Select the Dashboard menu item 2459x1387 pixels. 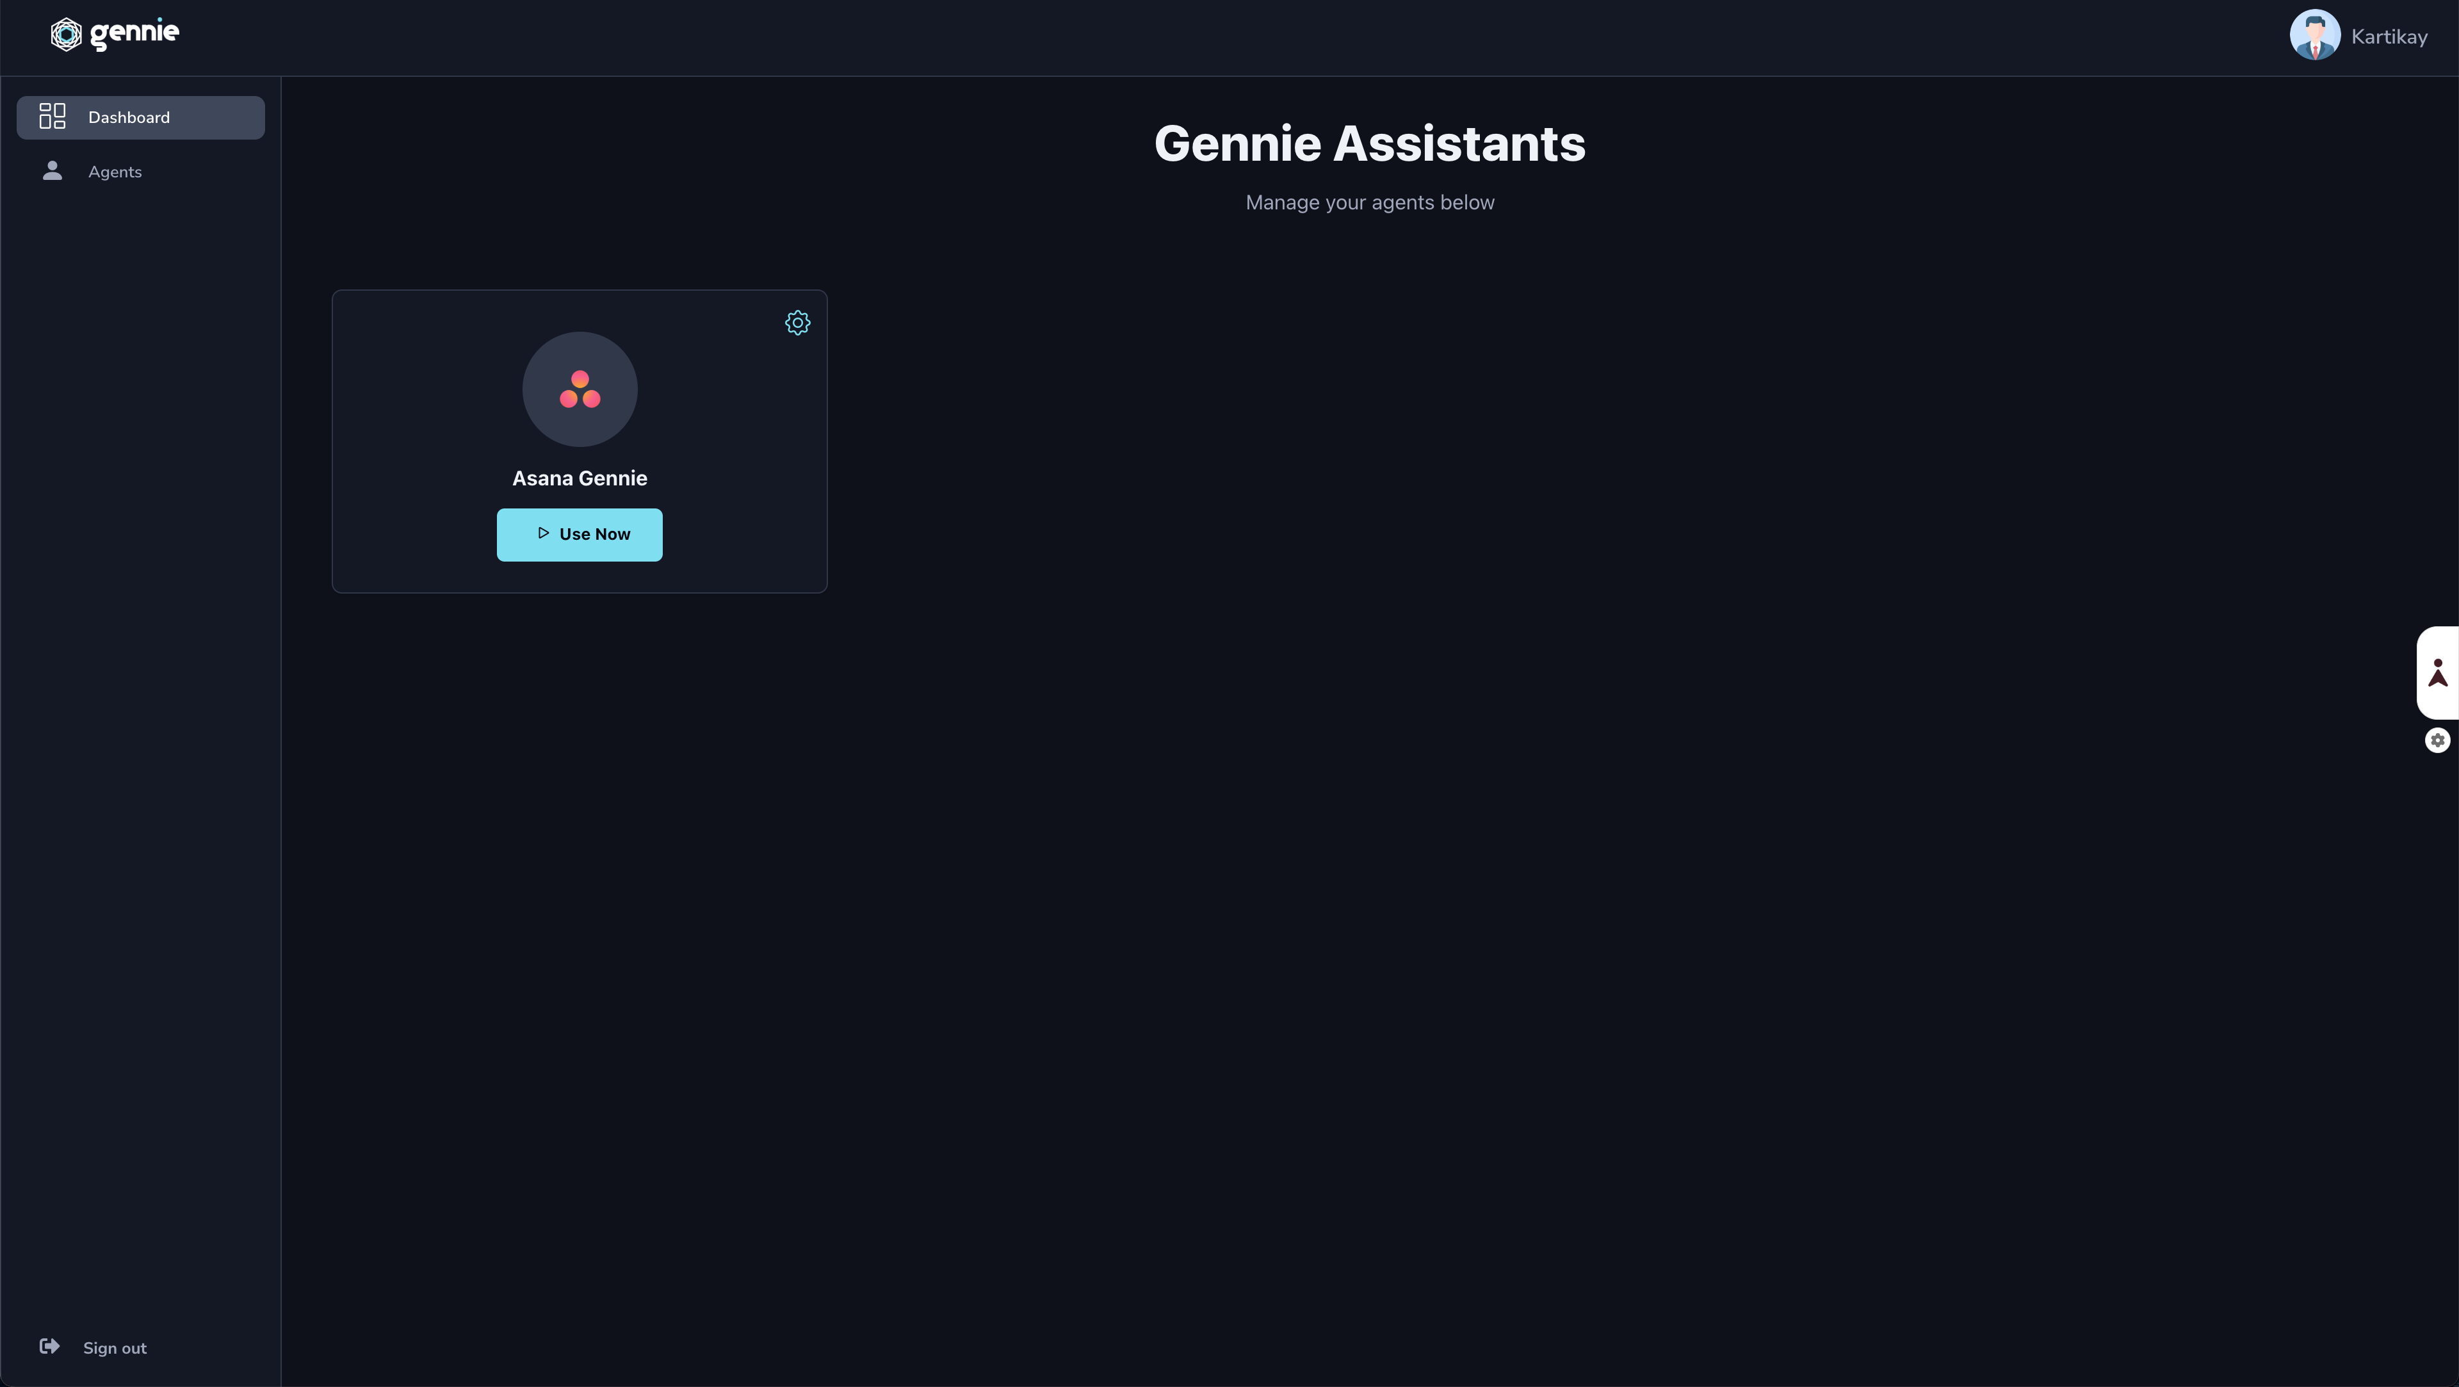coord(130,117)
